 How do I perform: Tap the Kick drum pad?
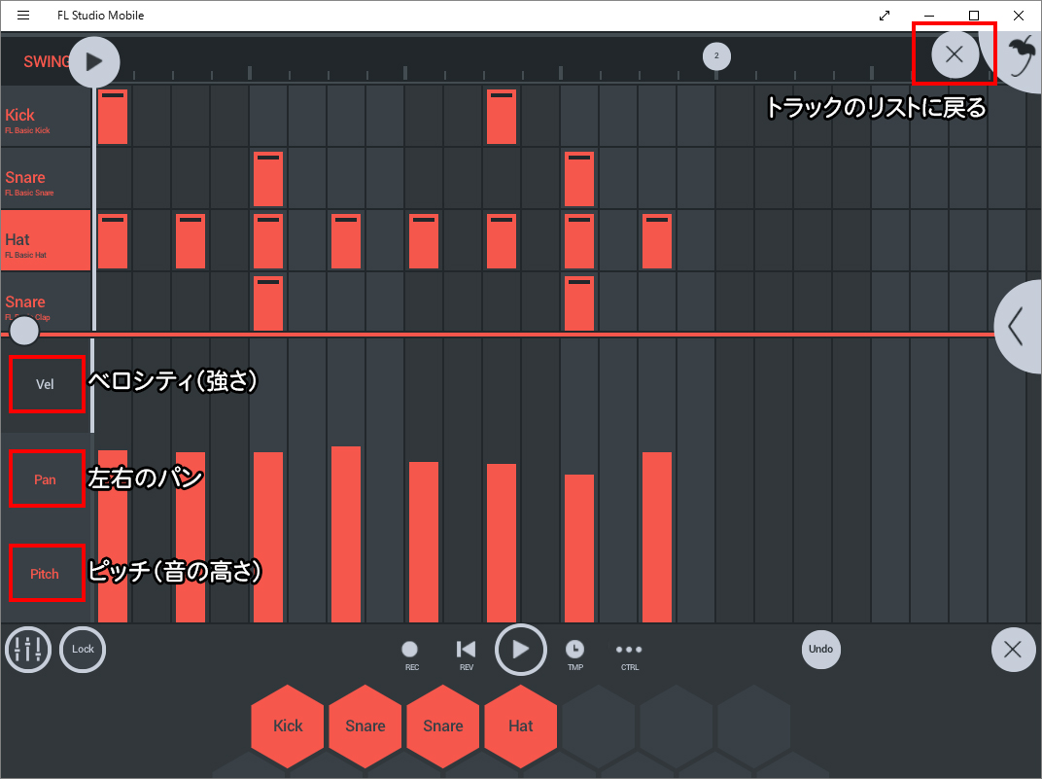288,726
